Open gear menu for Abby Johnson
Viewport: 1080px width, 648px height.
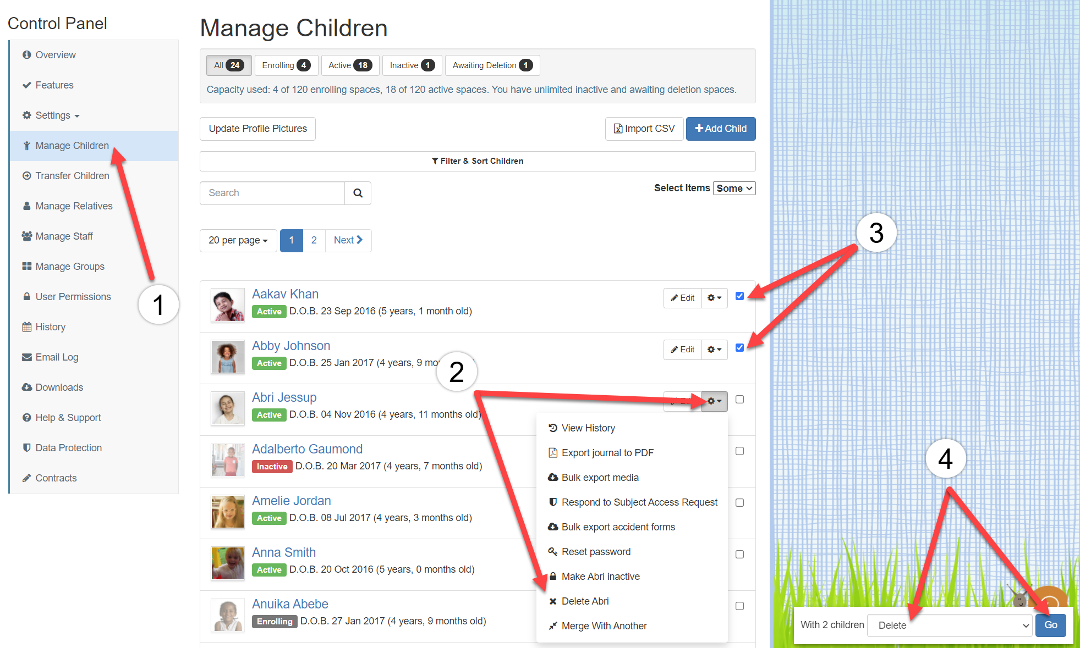click(x=714, y=350)
